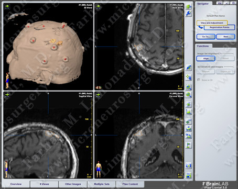Select the Registration Points step
Viewport: 238px width, 189px height.
pyautogui.click(x=220, y=27)
